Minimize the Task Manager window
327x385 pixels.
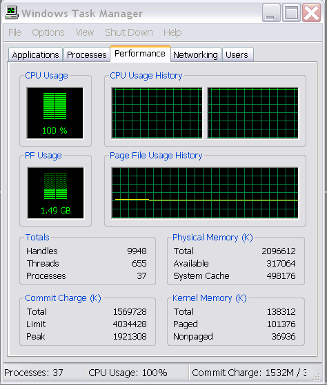[271, 13]
